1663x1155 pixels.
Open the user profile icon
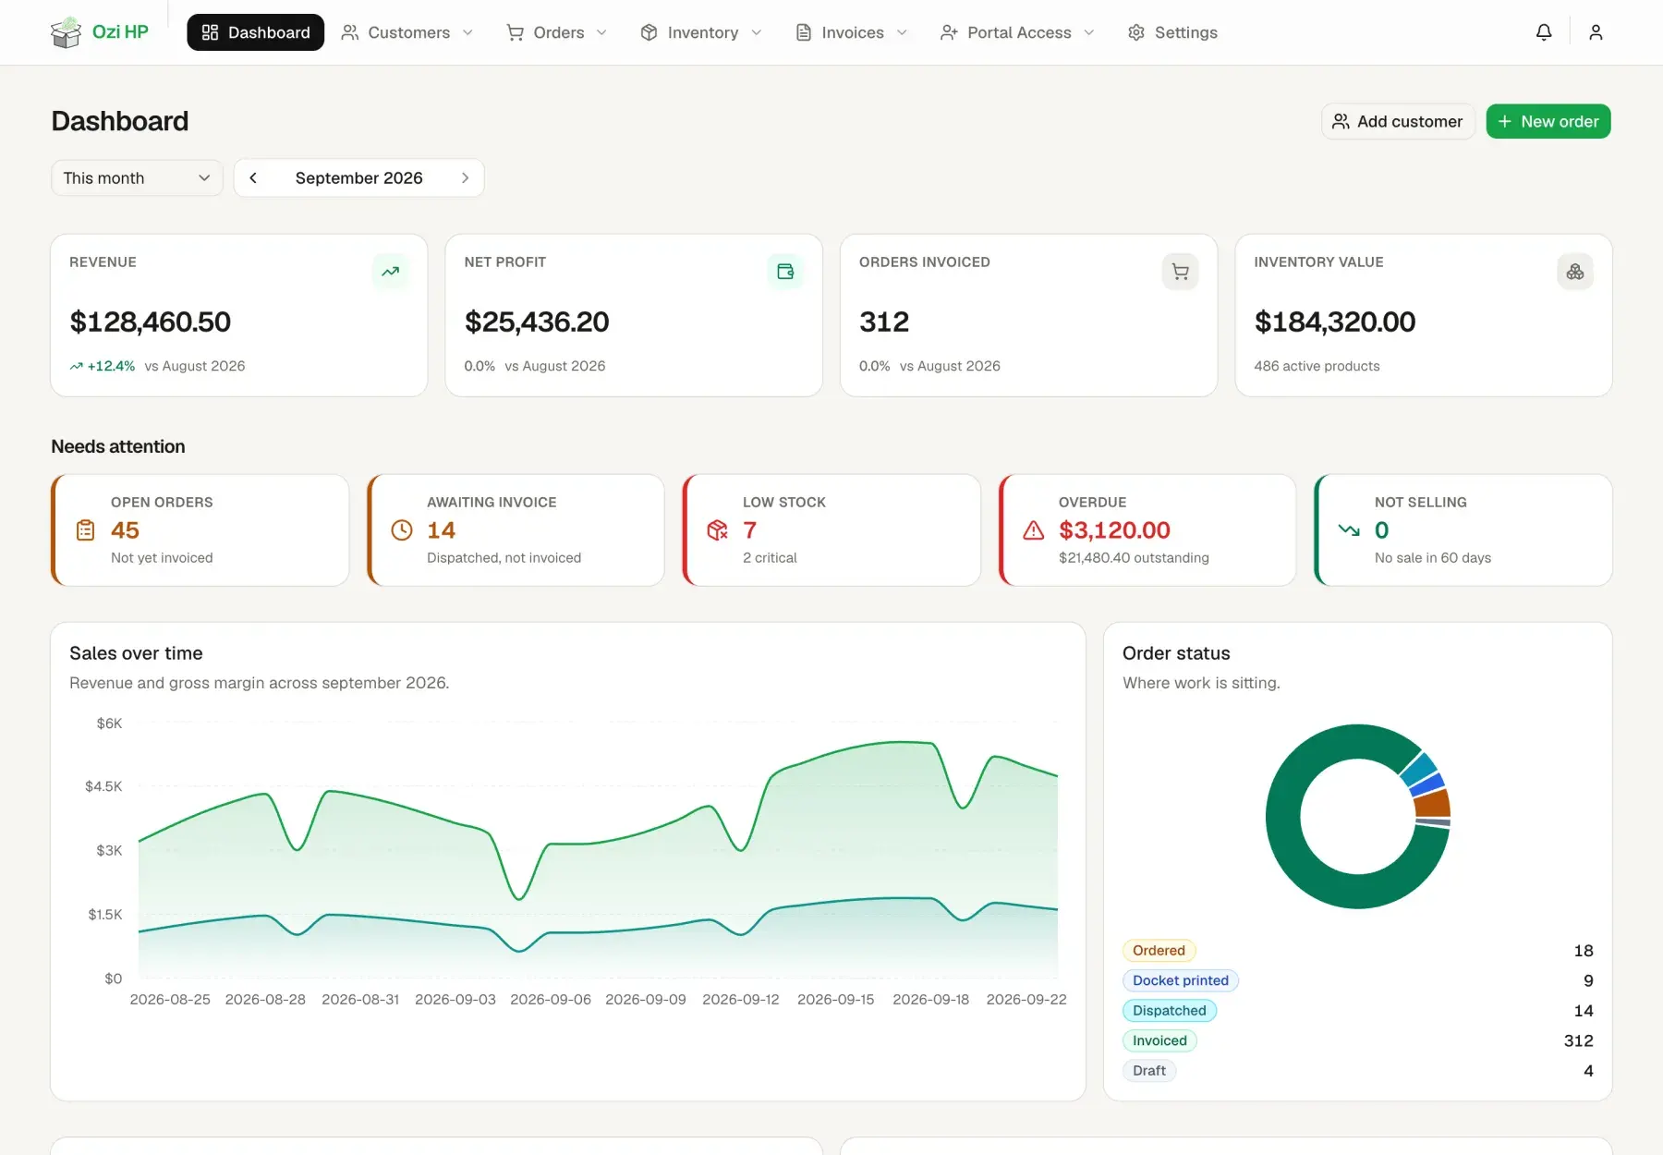coord(1596,32)
